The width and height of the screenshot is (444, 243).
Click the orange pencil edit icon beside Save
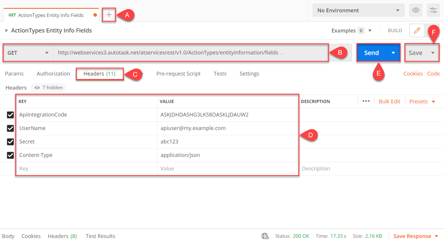click(417, 30)
